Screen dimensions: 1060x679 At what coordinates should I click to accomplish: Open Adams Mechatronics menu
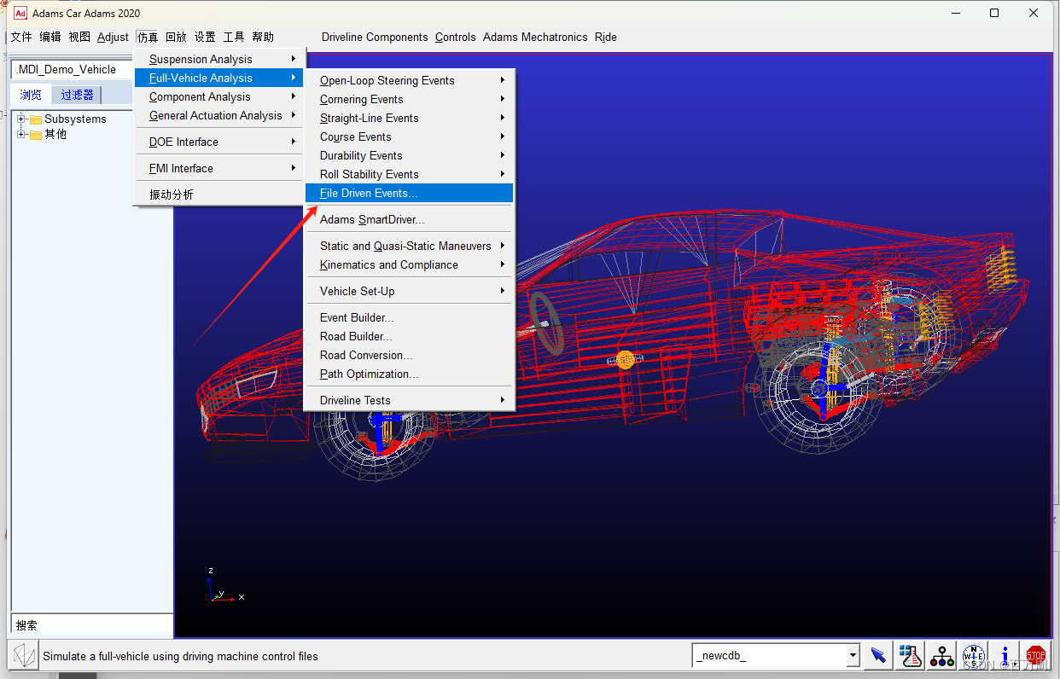click(535, 37)
